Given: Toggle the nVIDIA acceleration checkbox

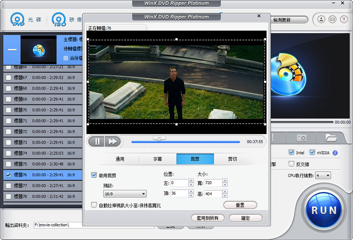Looking at the screenshot, I should tap(312, 153).
